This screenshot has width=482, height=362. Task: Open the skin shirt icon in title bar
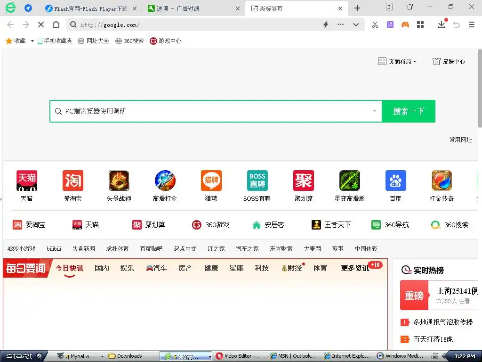tap(410, 7)
